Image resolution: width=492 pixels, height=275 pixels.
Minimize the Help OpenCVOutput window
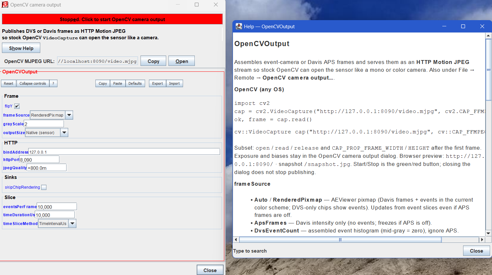(444, 26)
